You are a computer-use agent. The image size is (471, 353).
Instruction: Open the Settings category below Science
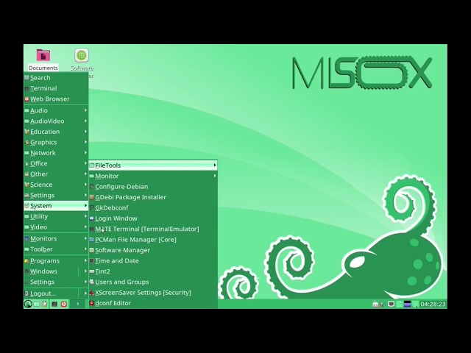(x=56, y=195)
